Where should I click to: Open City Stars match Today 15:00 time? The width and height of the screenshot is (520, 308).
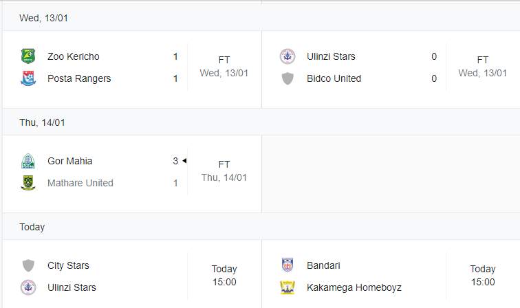click(x=224, y=276)
